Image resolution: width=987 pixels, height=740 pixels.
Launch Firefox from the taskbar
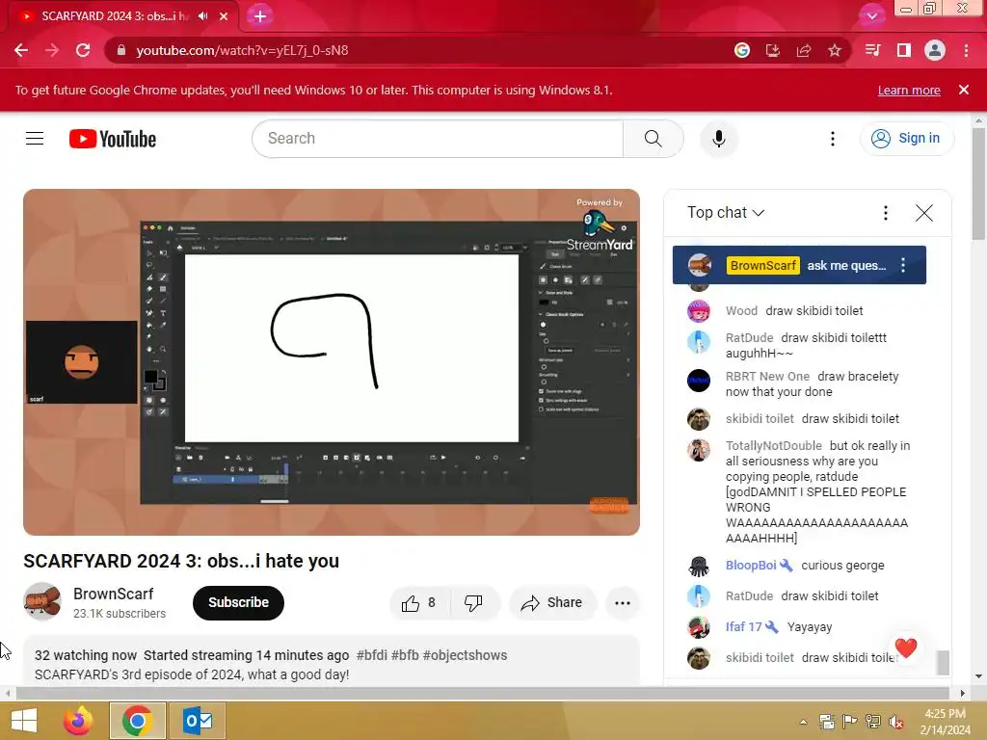point(78,721)
